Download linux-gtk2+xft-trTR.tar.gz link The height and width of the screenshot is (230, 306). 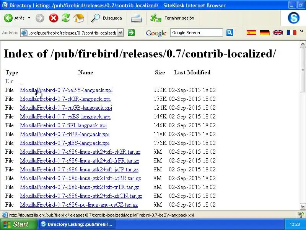(80, 187)
